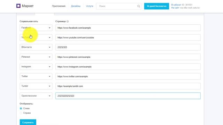This screenshot has width=223, height=125.
Task: Click the search magnifier icon
Action: 139,6
